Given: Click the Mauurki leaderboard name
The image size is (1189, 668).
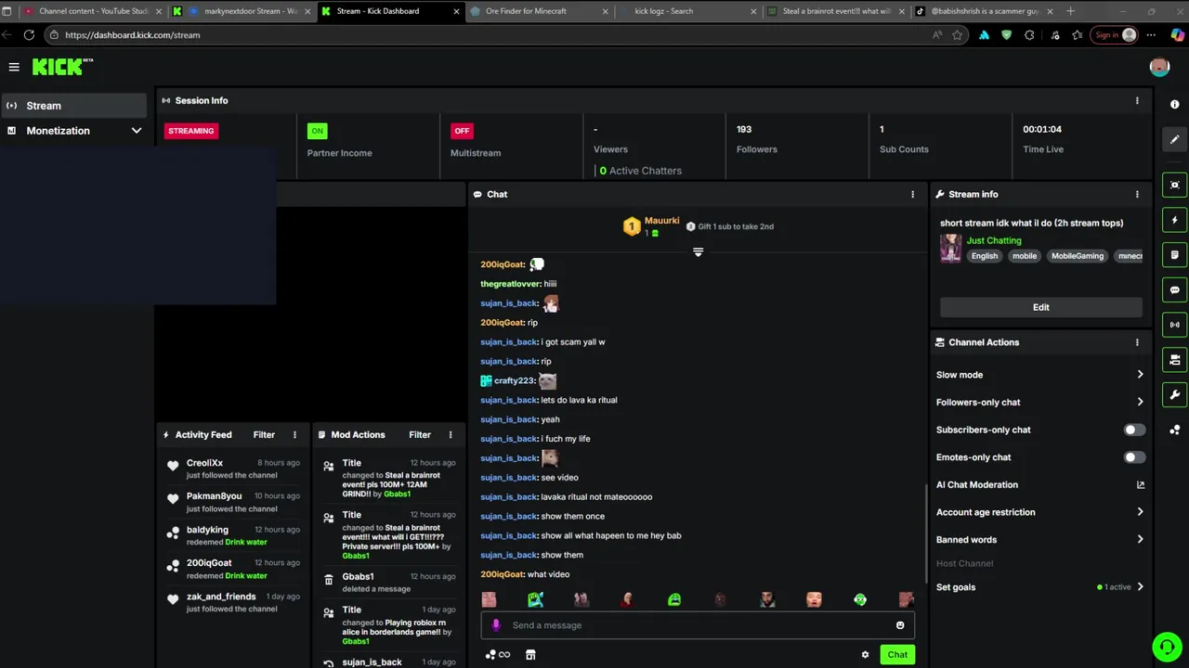Looking at the screenshot, I should pos(662,221).
